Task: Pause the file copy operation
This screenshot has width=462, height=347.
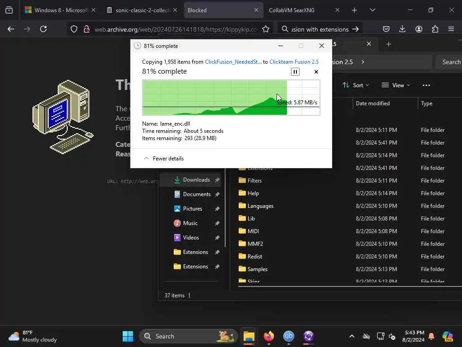Action: 295,72
